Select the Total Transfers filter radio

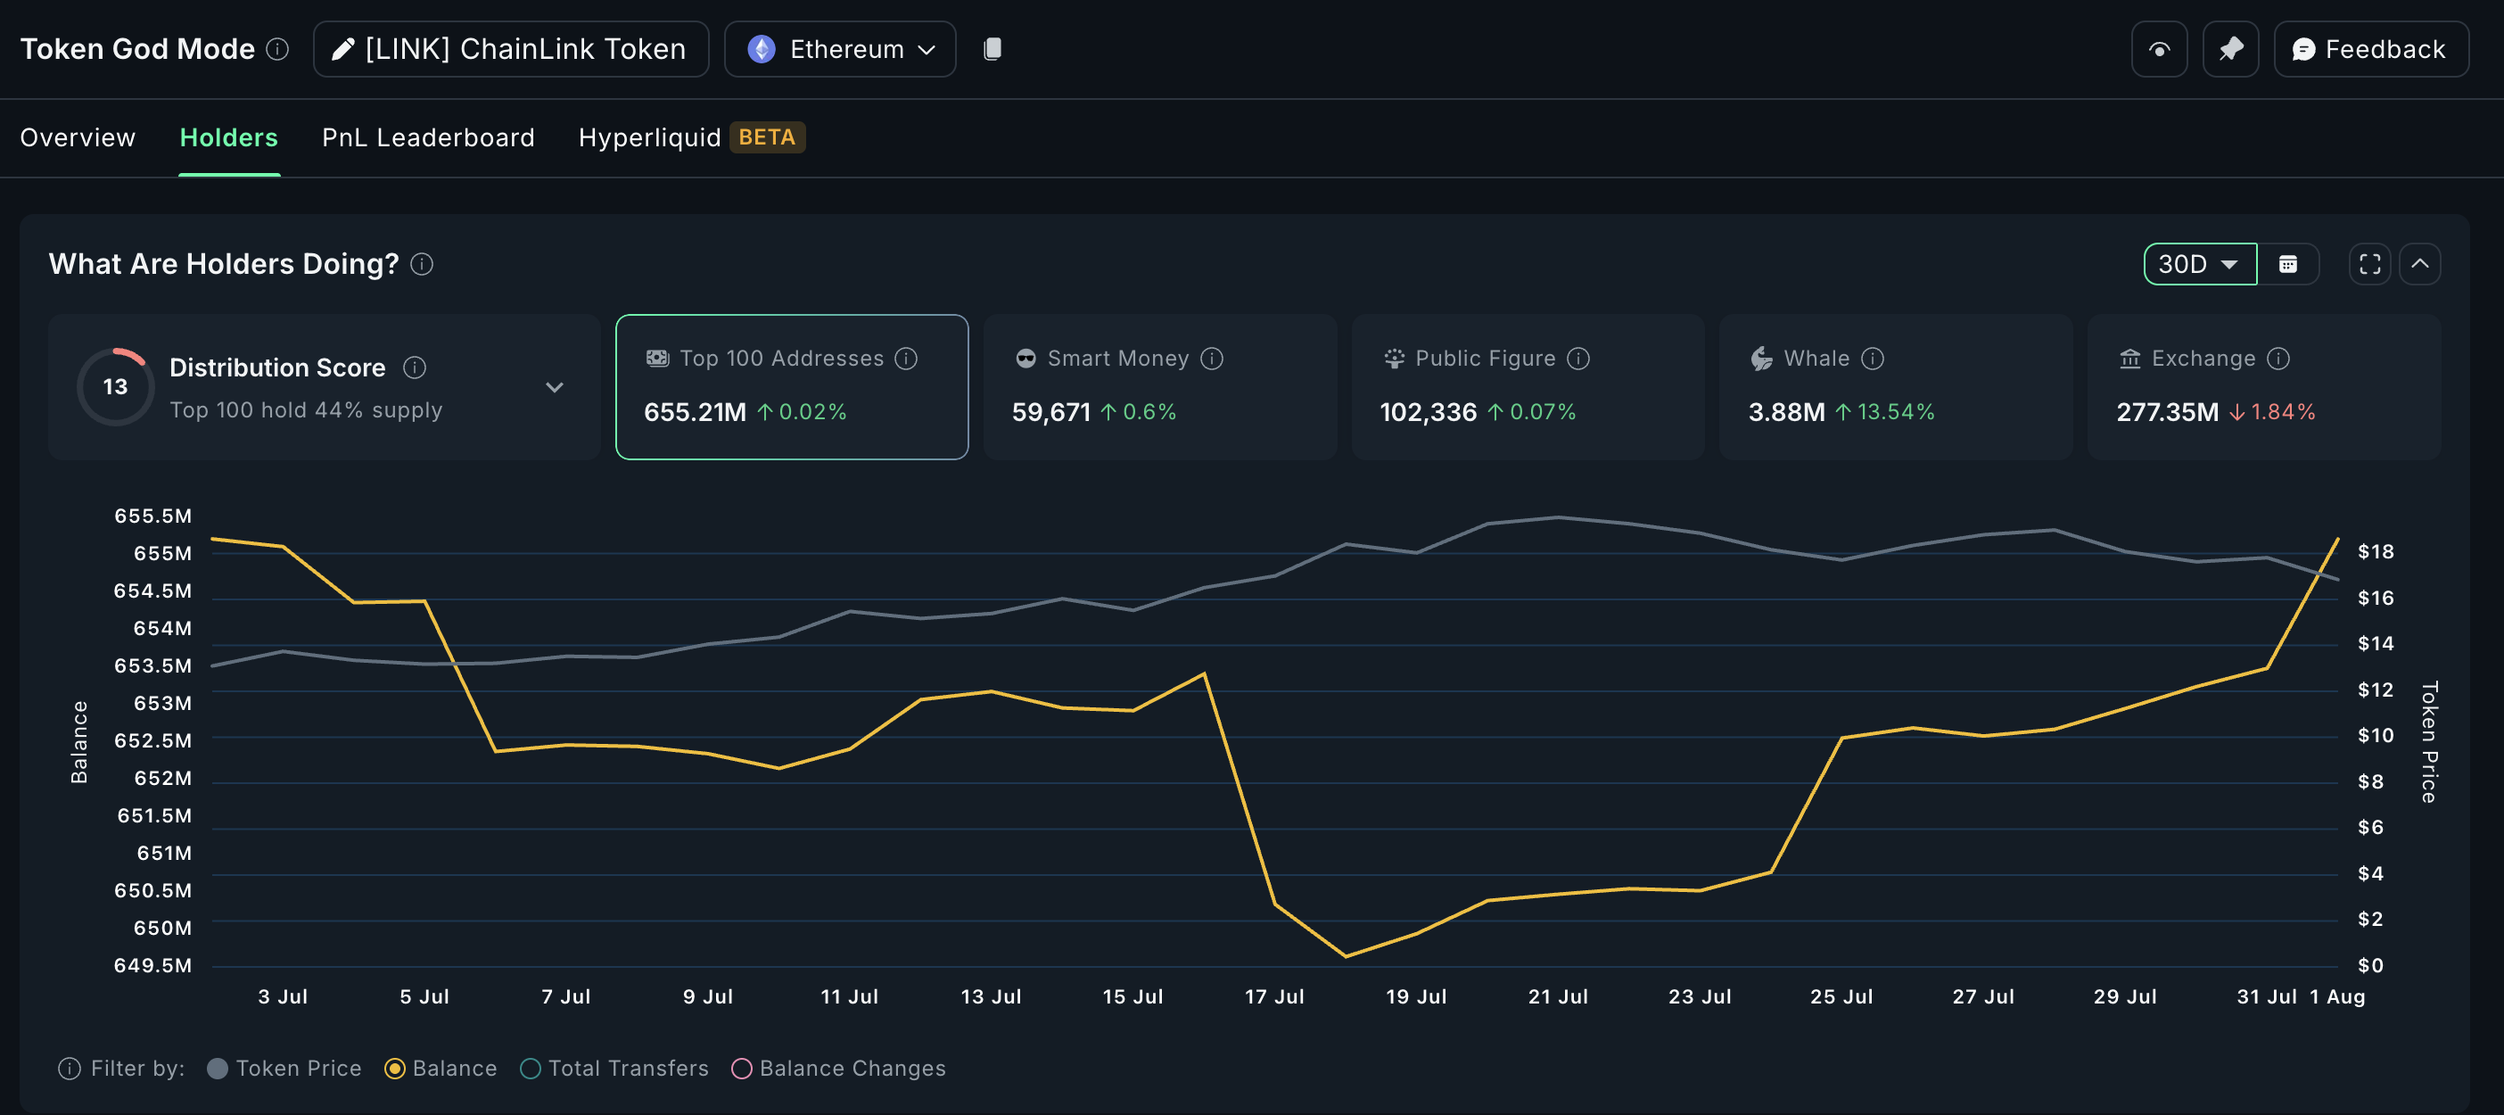531,1069
